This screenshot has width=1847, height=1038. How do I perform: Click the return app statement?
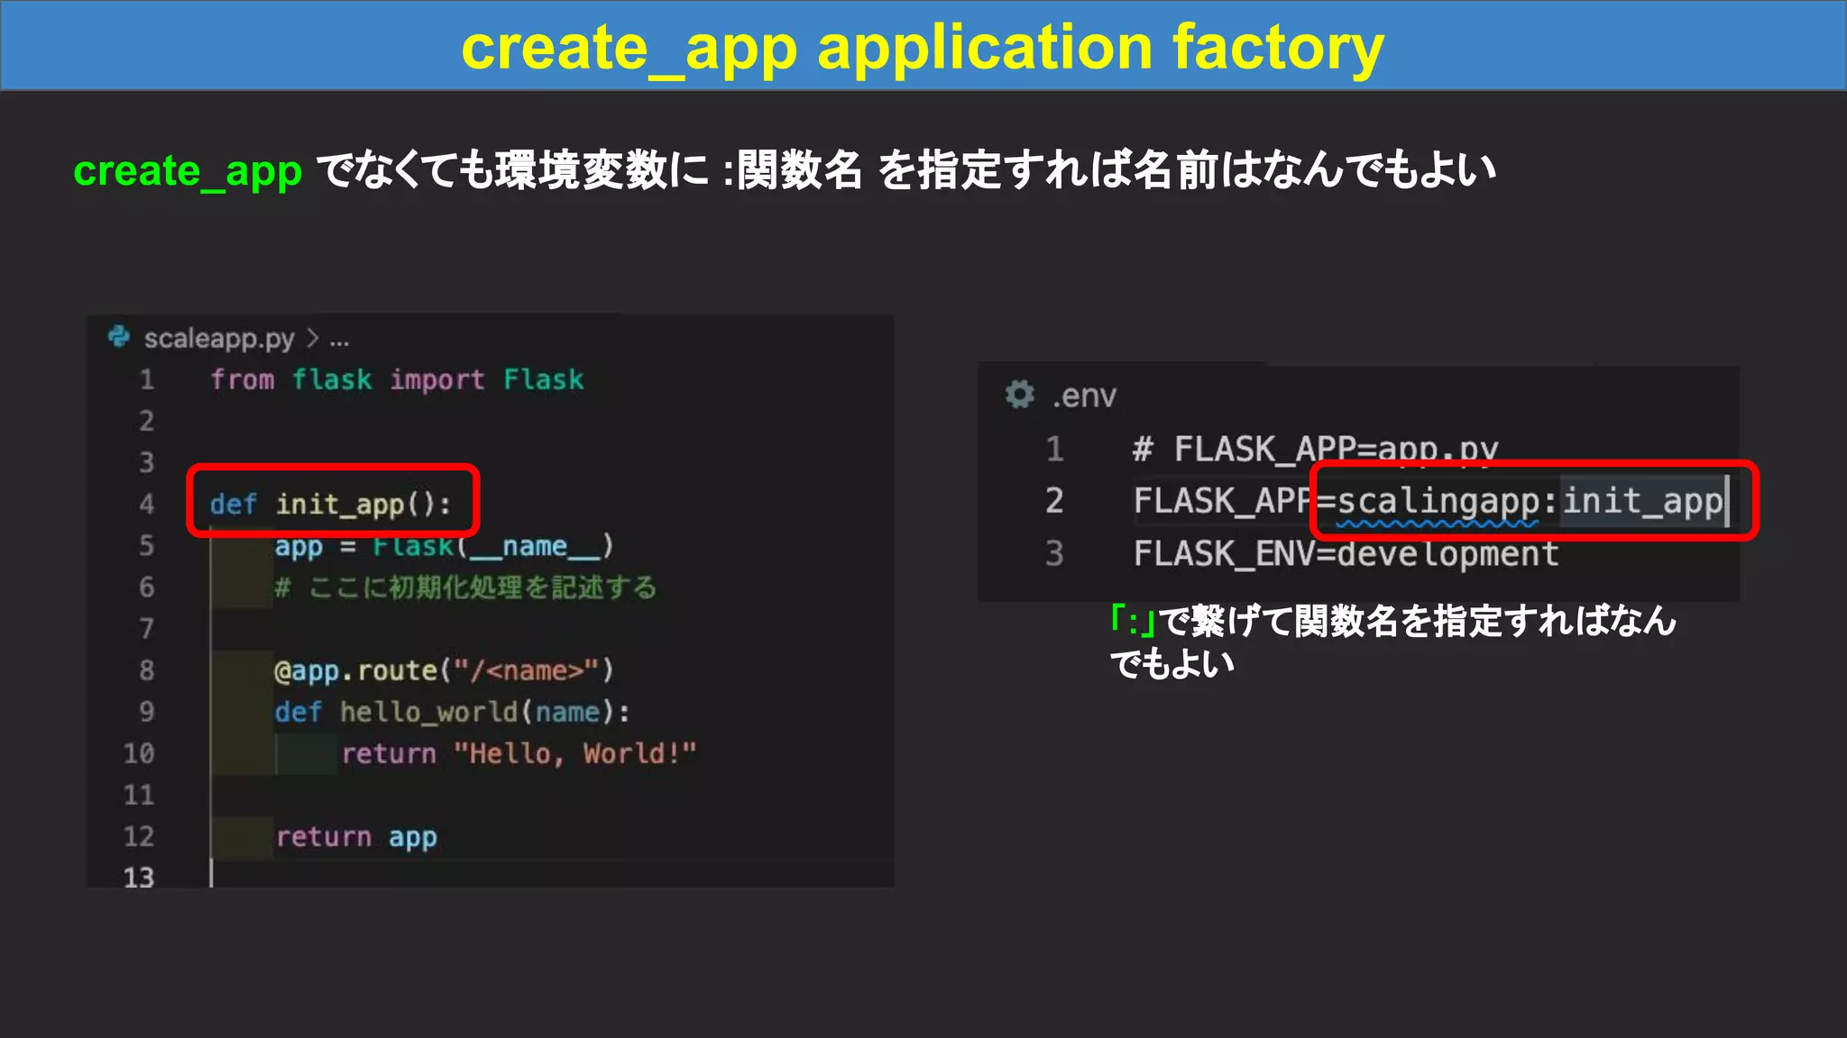coord(356,837)
